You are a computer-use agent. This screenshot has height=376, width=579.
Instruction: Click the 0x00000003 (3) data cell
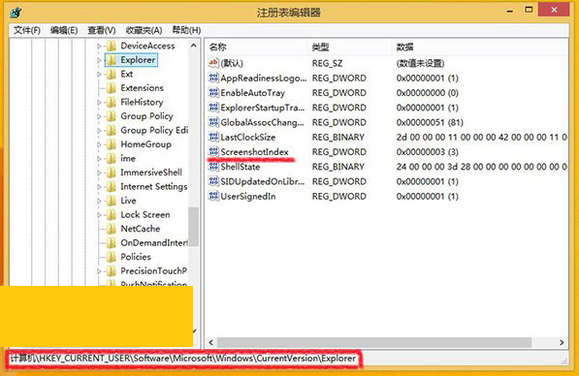pos(428,151)
